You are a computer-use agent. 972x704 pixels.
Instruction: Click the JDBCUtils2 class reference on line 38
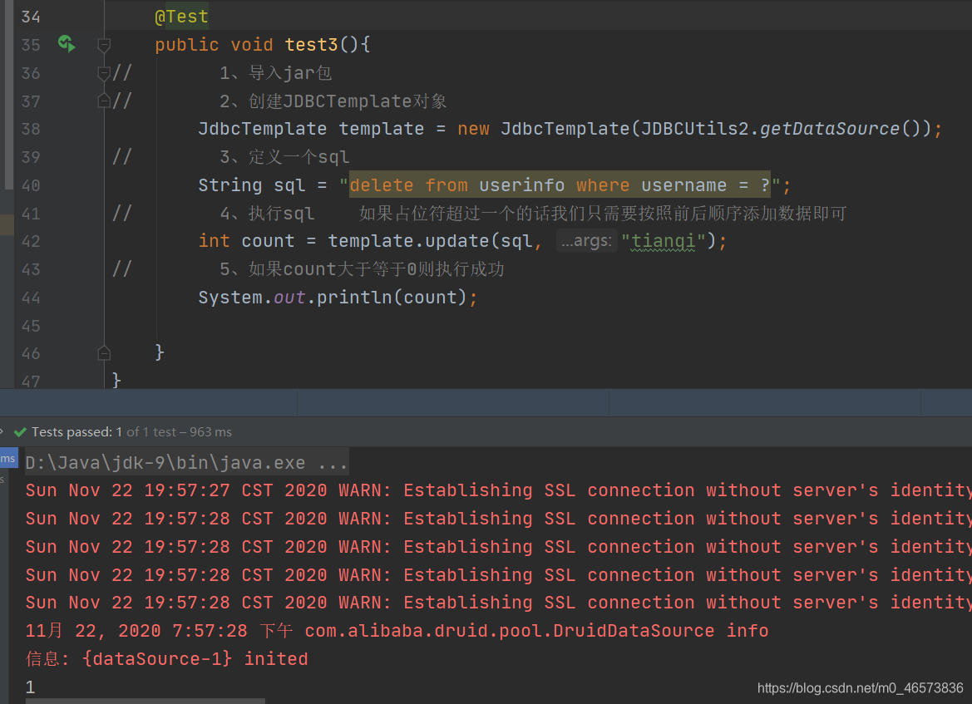click(694, 129)
